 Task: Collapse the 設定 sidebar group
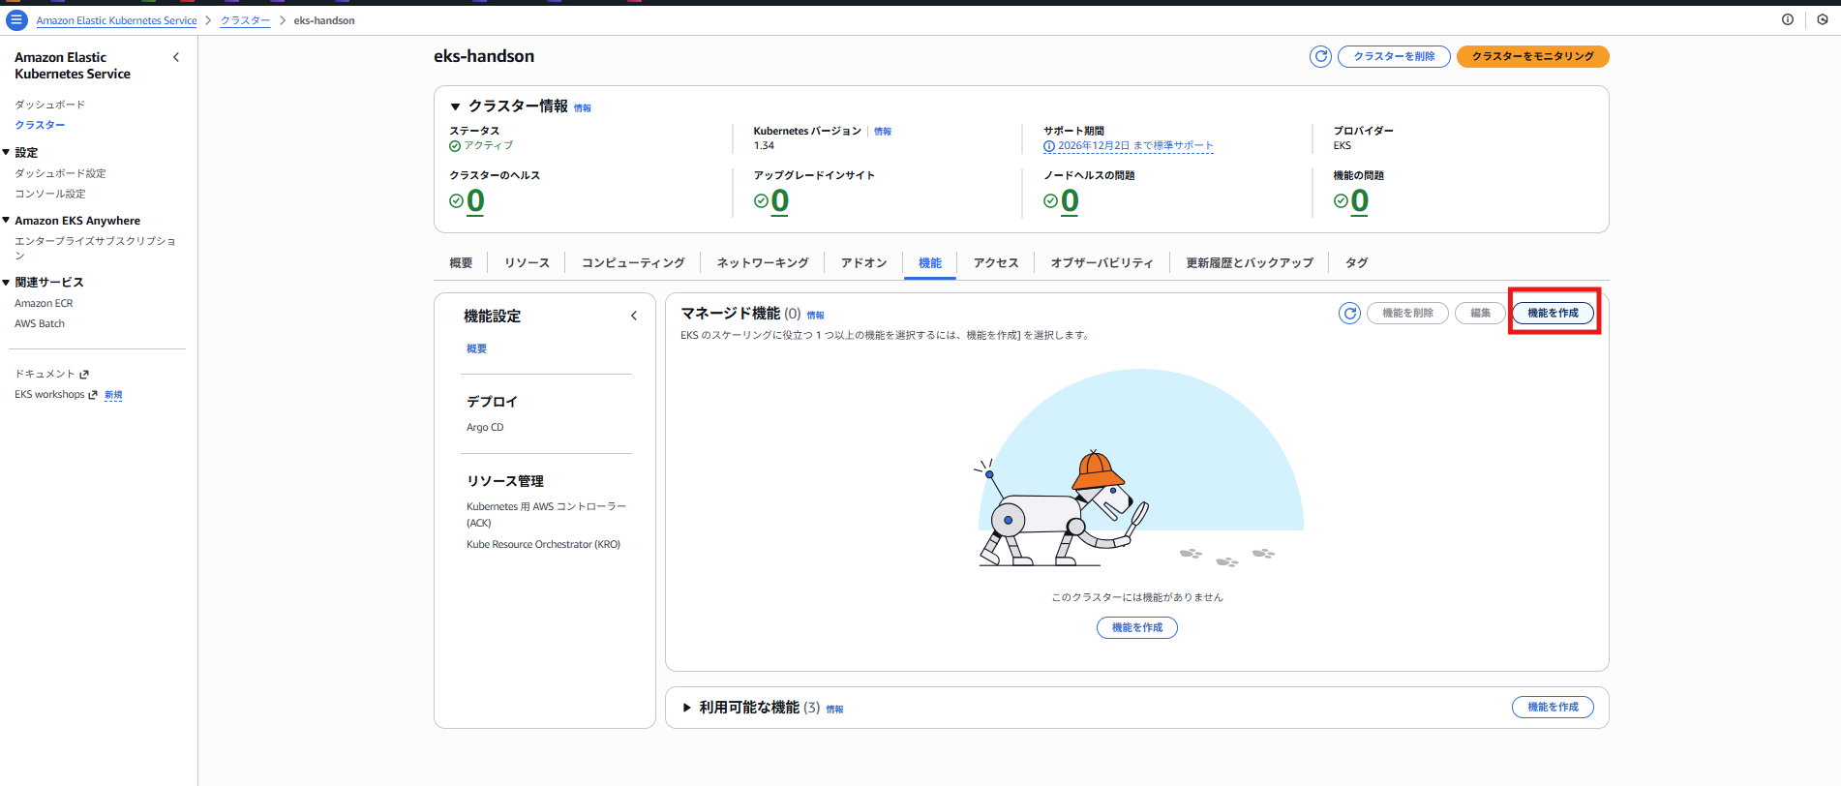(6, 152)
